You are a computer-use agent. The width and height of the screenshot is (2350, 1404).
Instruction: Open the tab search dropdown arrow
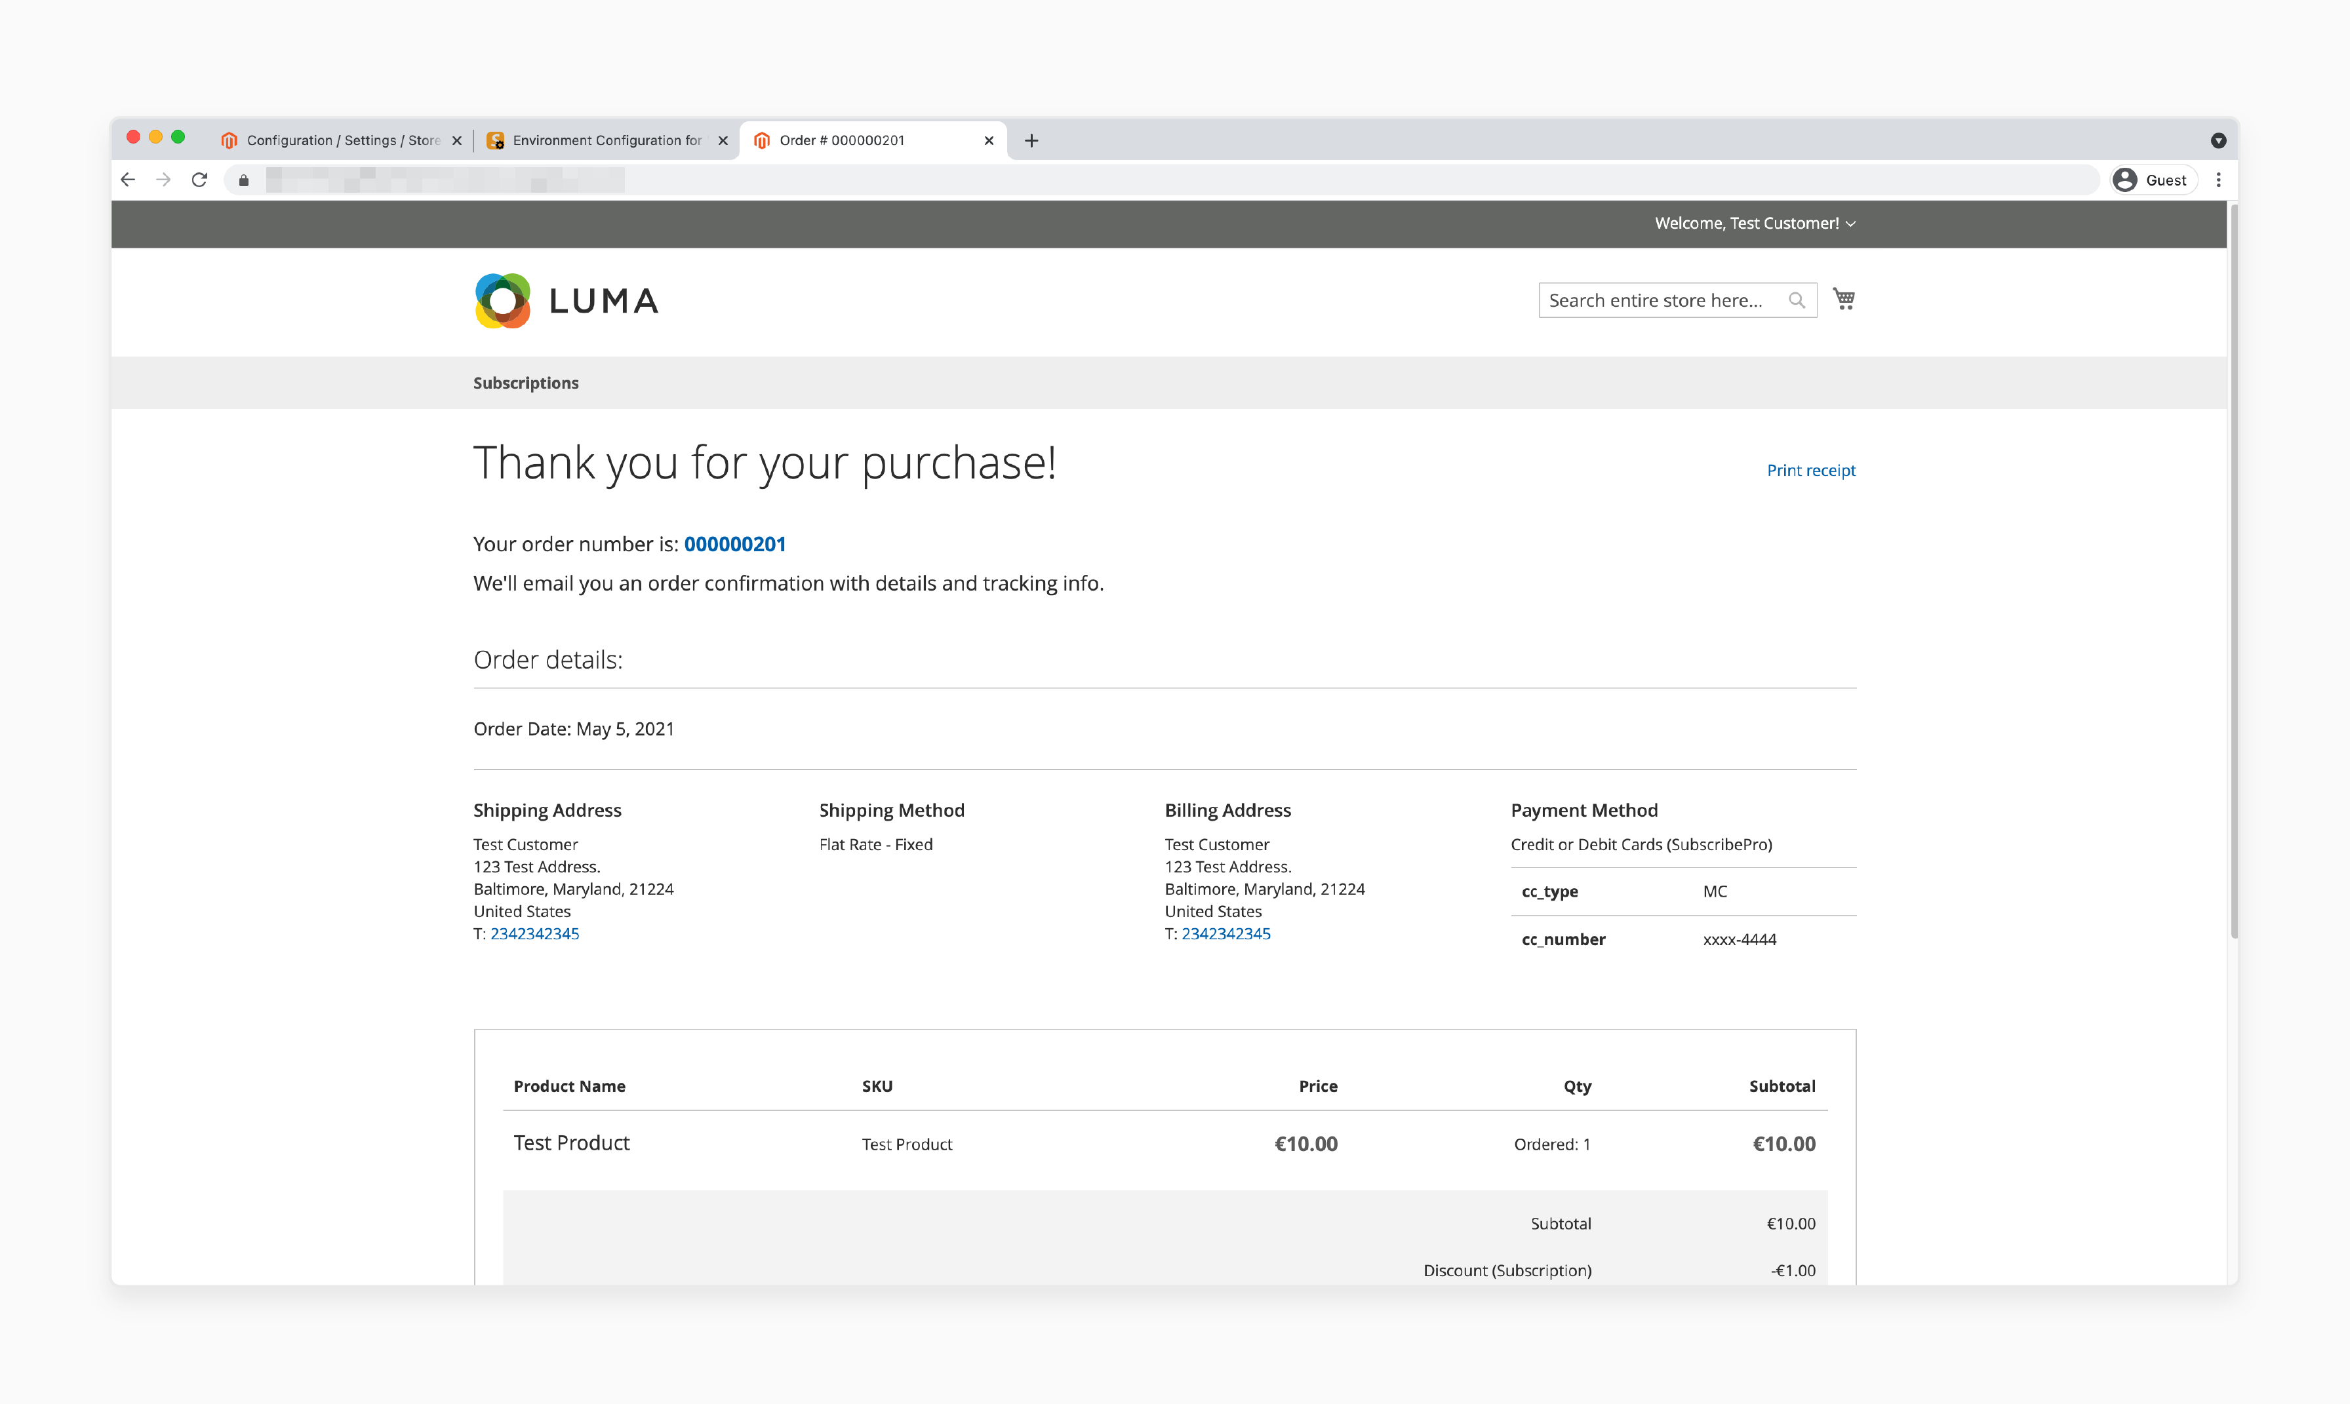(2218, 140)
